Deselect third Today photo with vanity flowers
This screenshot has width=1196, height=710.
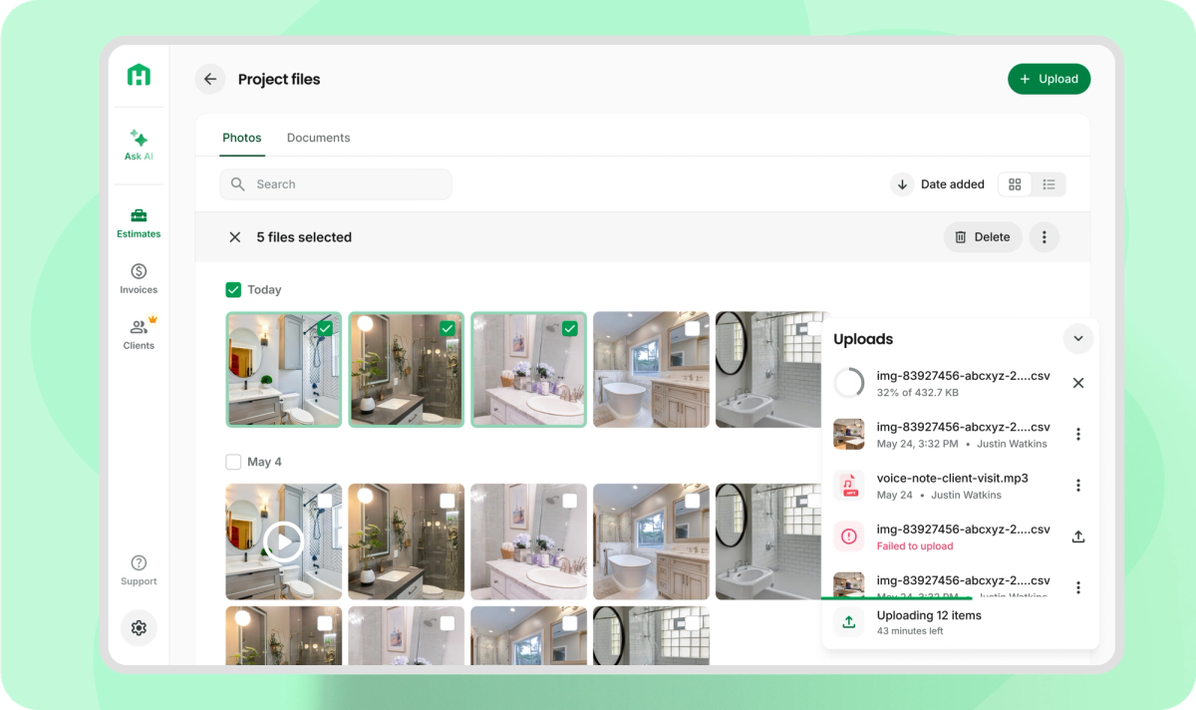(570, 328)
